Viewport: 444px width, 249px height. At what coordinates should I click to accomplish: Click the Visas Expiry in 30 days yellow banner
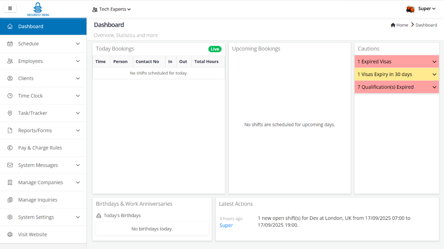coord(397,74)
